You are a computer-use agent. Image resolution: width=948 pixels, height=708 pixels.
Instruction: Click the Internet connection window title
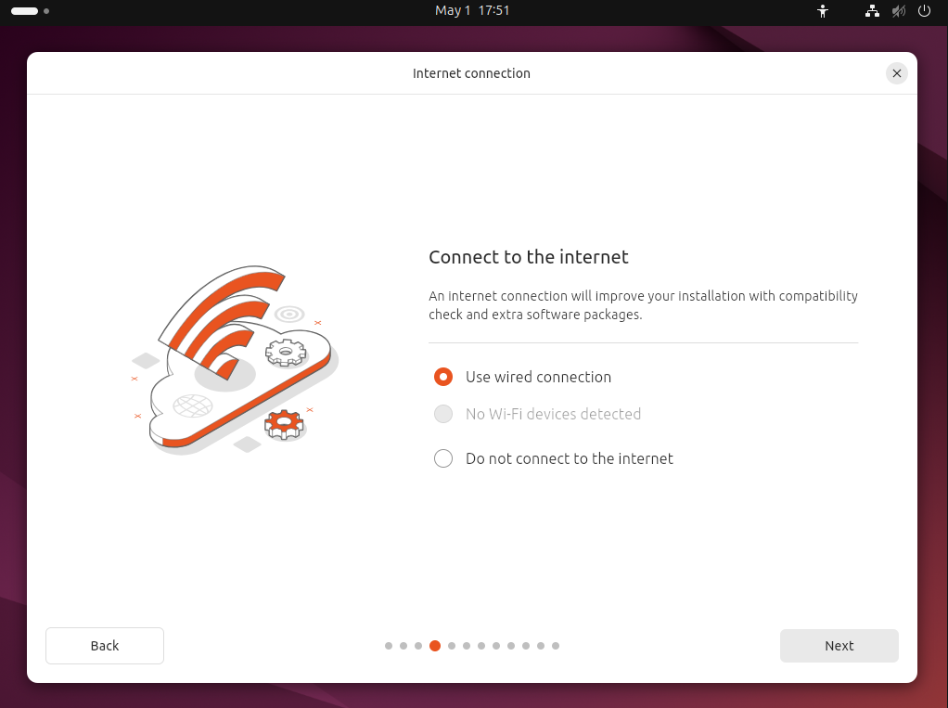pyautogui.click(x=471, y=73)
